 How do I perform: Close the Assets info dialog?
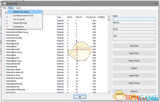[156, 4]
